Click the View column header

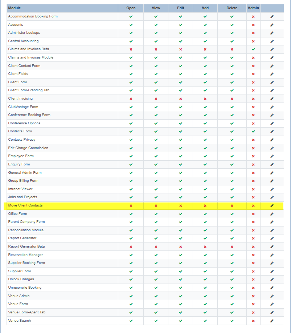[156, 8]
